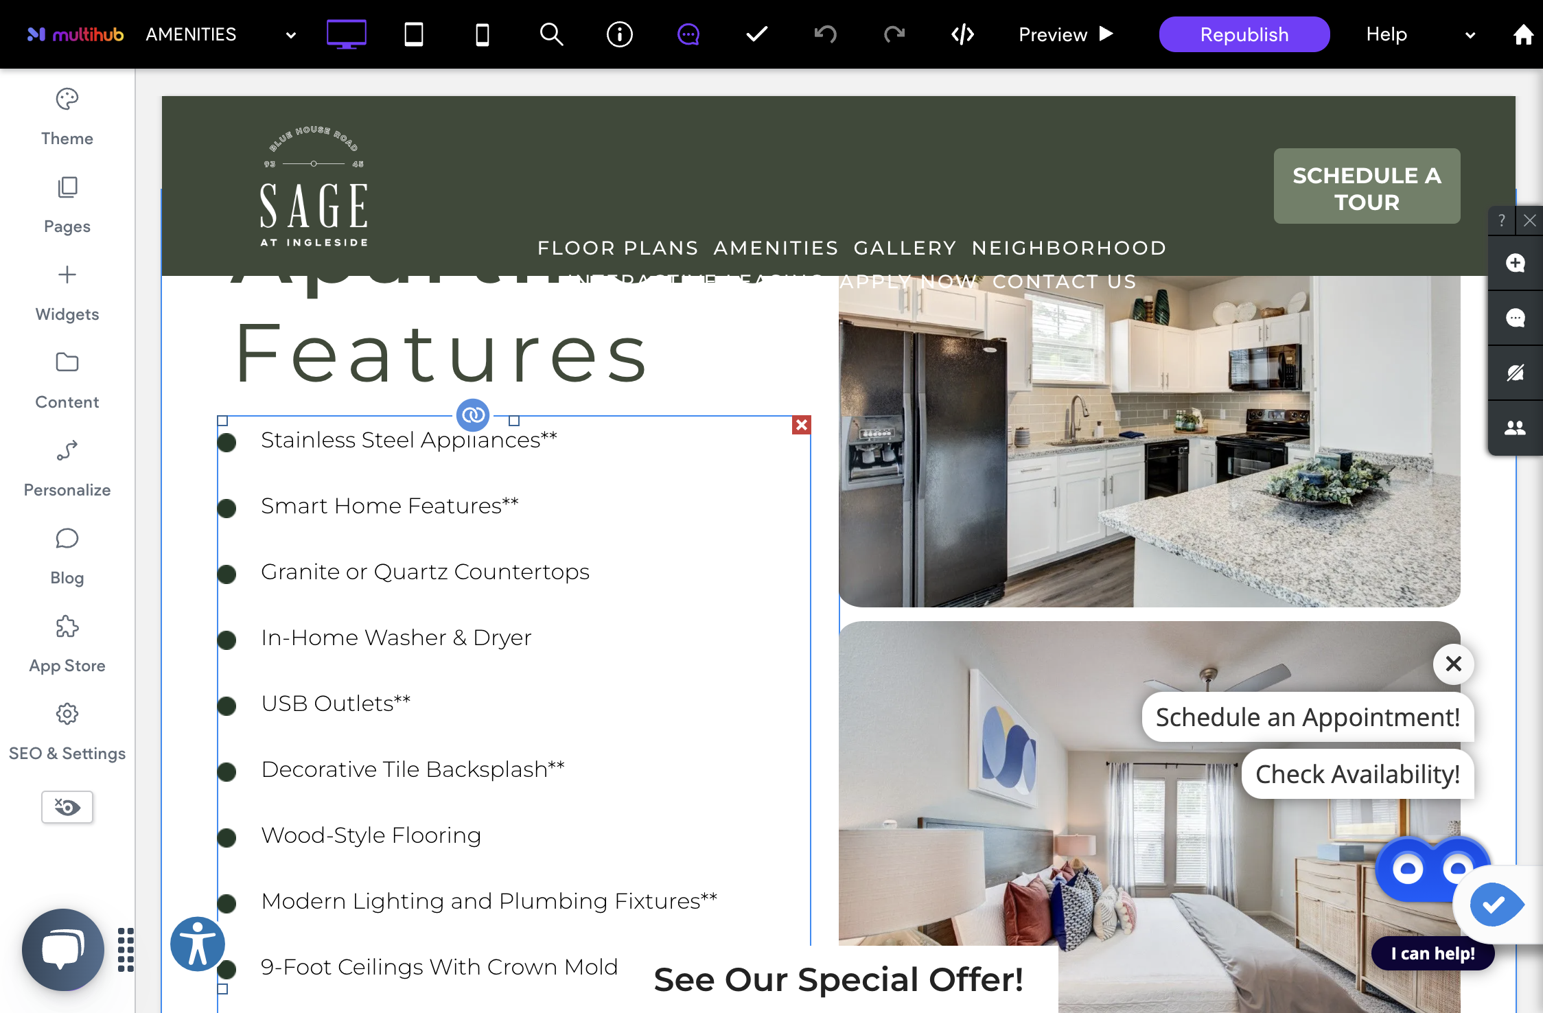Image resolution: width=1543 pixels, height=1013 pixels.
Task: Click the checkmark icon in top toolbar
Action: (757, 34)
